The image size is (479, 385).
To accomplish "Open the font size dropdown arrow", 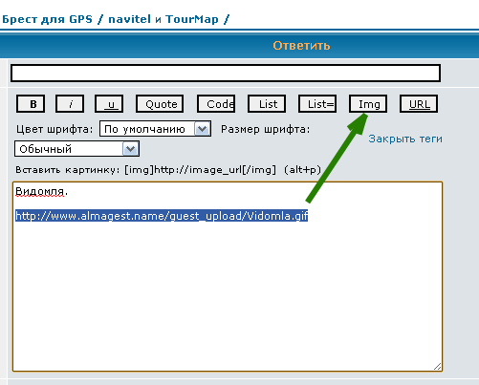I will coord(131,149).
